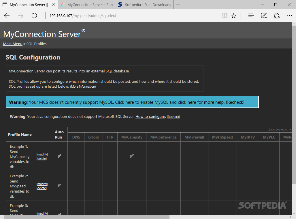Switch to Softpedia - Free Downloads tab
Screen dimensions: 296x219
coord(144,5)
